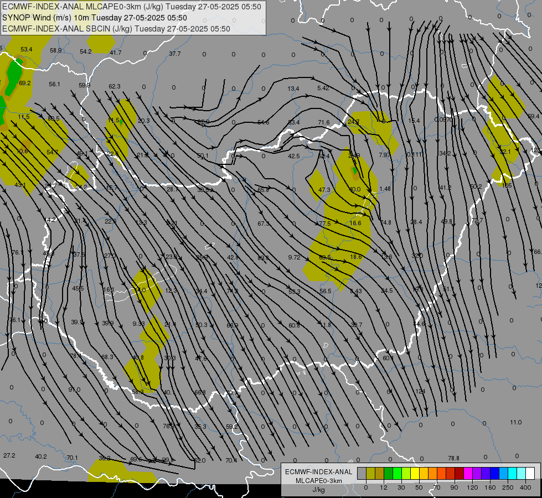Viewport: 542px width, 498px height.
Task: Click the map value 71.6
Action: (x=324, y=122)
